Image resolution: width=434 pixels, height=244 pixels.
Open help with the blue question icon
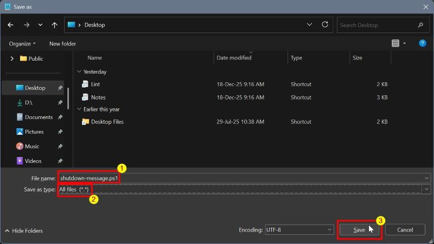[x=423, y=43]
